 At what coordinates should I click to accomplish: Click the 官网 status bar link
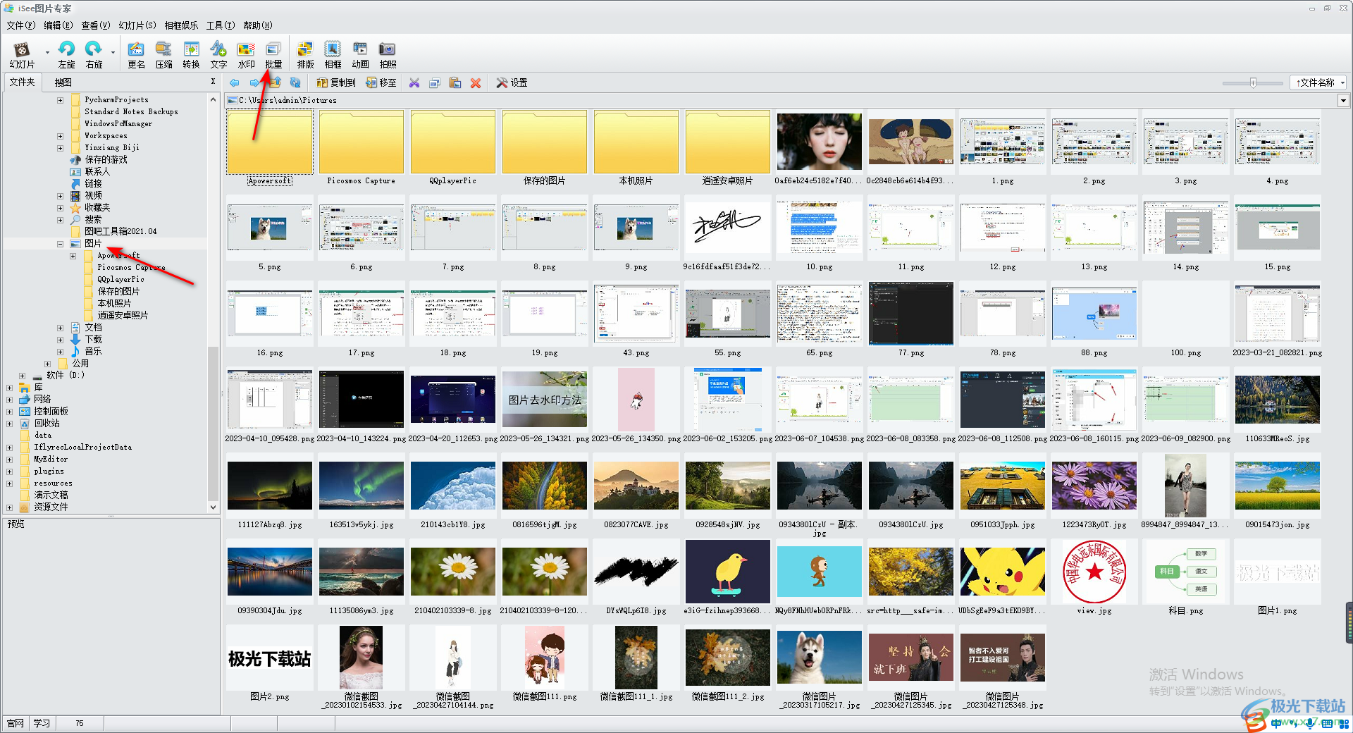16,723
